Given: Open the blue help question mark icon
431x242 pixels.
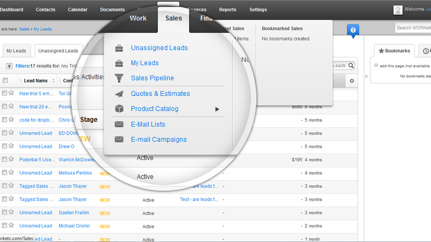Looking at the screenshot, I should [353, 31].
